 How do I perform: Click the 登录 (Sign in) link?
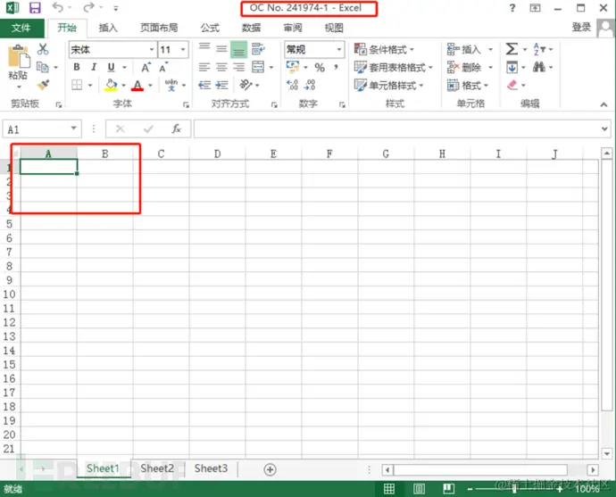[x=581, y=27]
